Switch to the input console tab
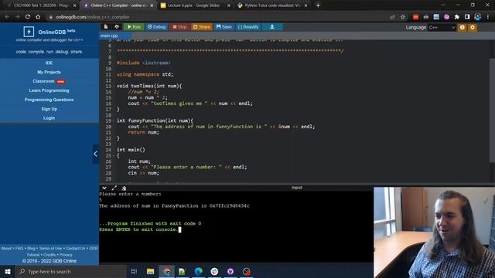495x278 pixels. [297, 188]
